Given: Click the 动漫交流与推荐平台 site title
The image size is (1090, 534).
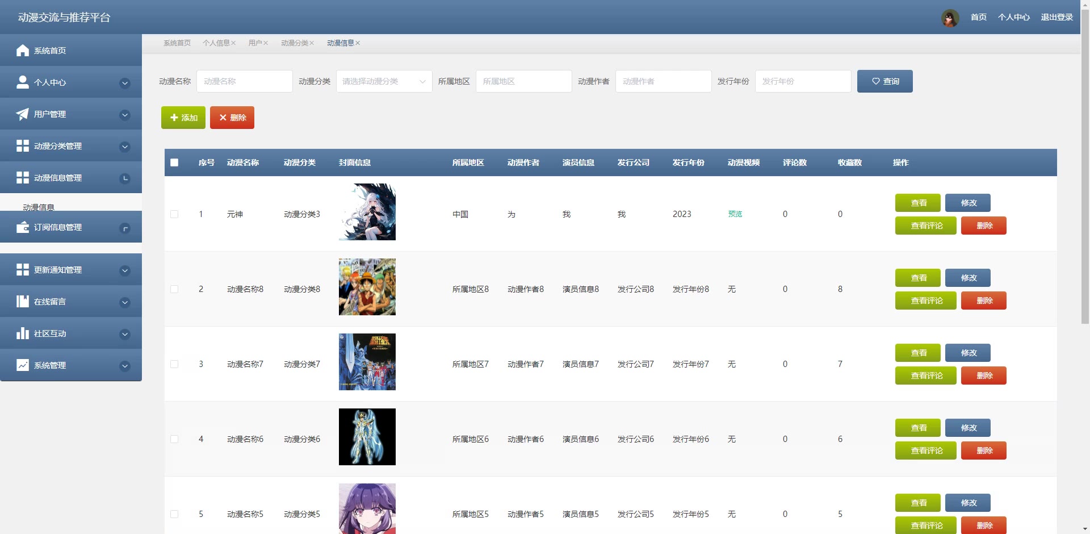Looking at the screenshot, I should tap(64, 18).
